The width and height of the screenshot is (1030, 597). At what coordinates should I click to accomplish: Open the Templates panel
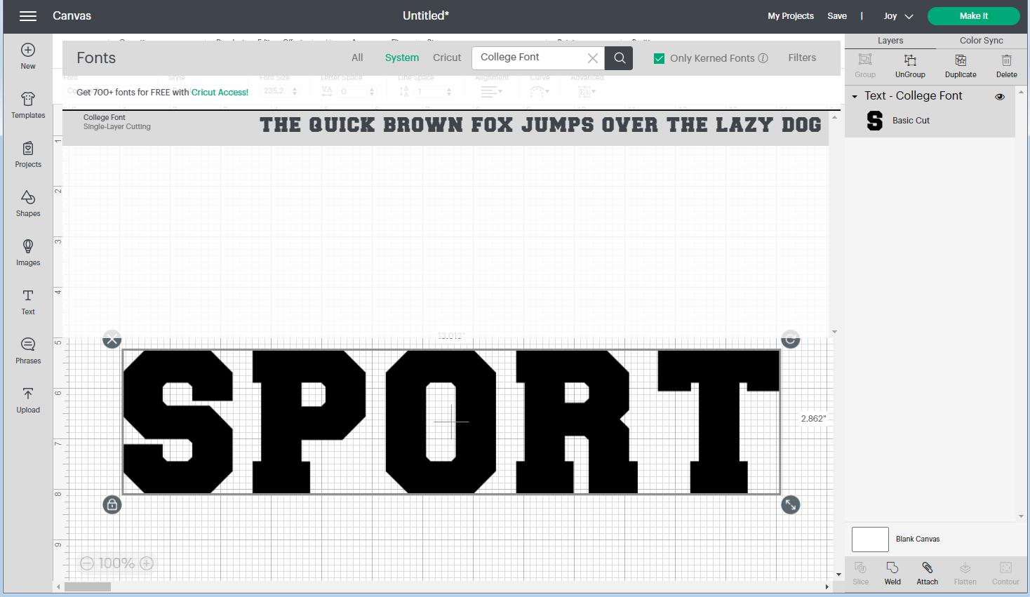(x=28, y=105)
